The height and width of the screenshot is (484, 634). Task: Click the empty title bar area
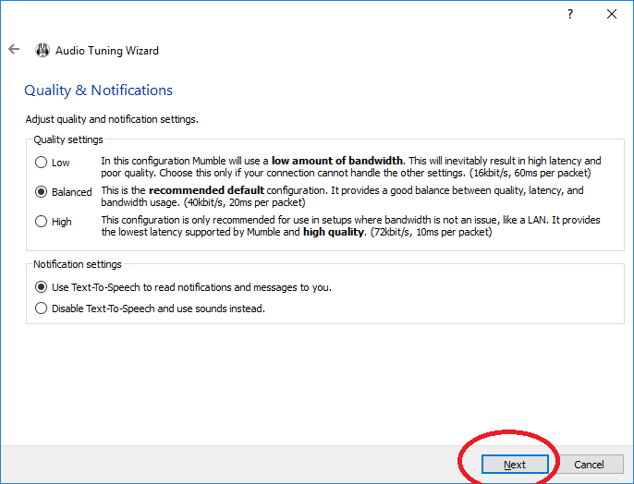point(277,14)
